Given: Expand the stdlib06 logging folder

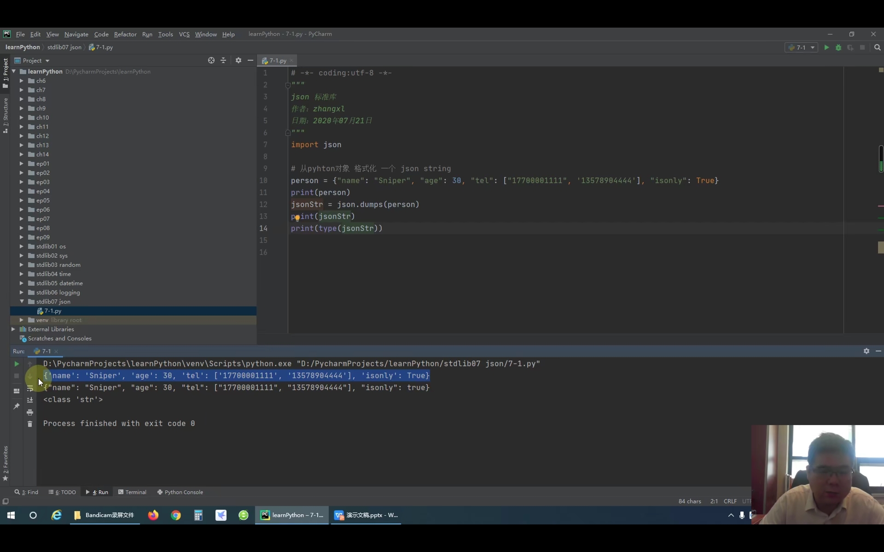Looking at the screenshot, I should pos(22,292).
